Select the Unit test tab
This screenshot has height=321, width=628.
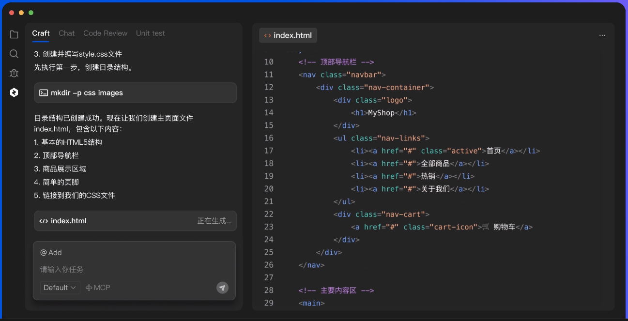click(x=150, y=33)
